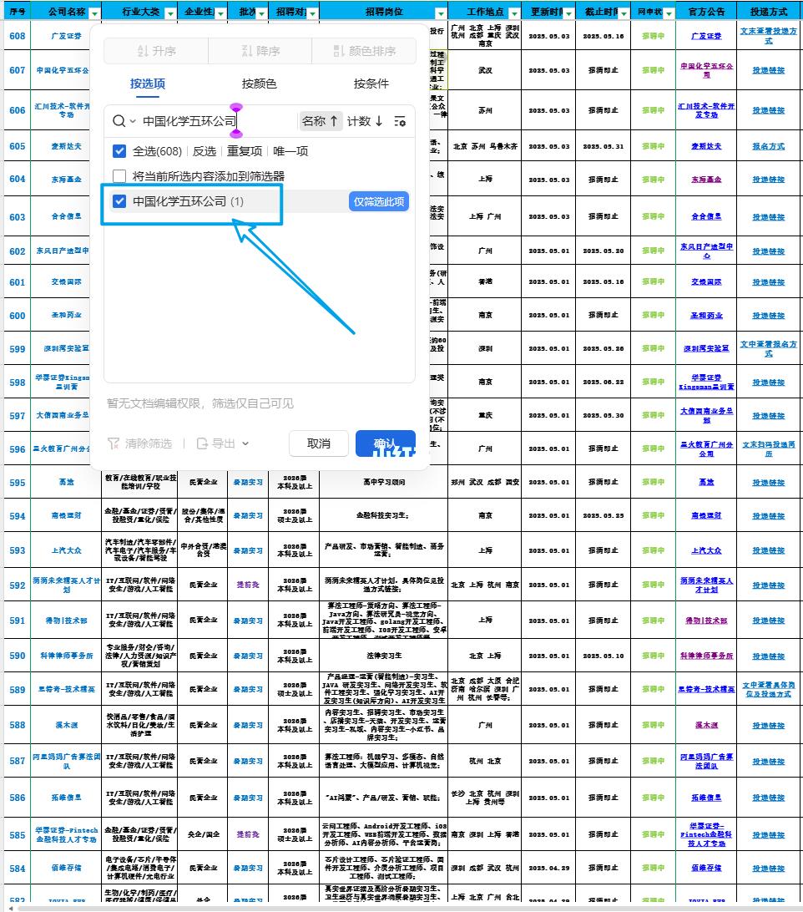This screenshot has height=912, width=803.
Task: Uncheck the 全选(608) checkbox
Action: (119, 151)
